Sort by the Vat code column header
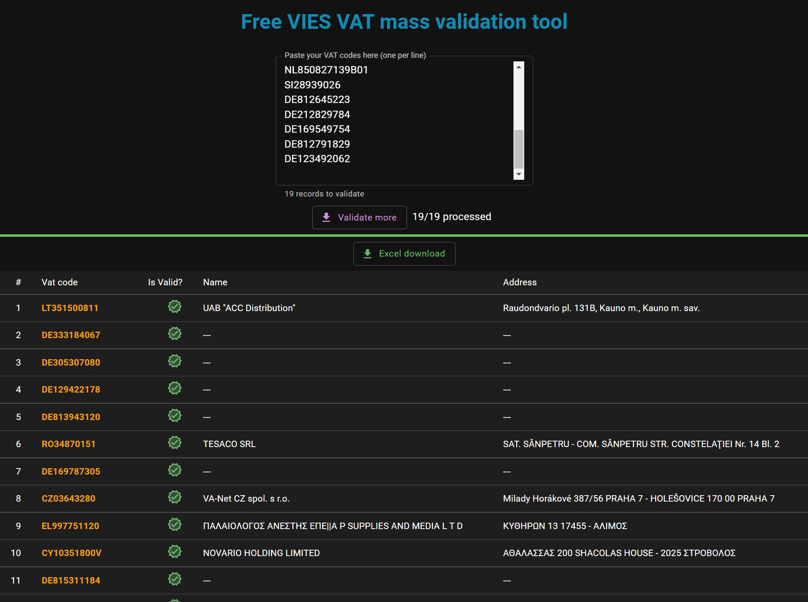The width and height of the screenshot is (808, 602). point(59,282)
